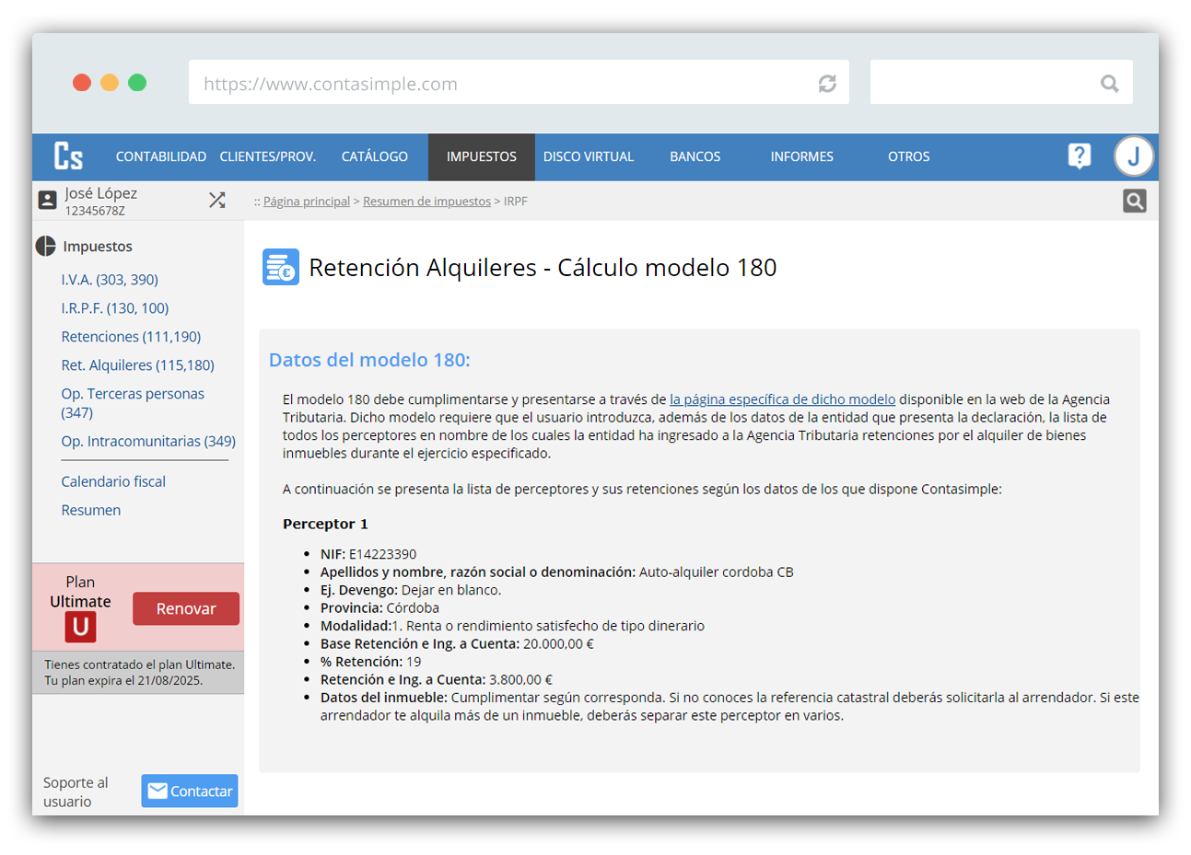Click the magnifier search icon below navbar
Screen dimensions: 1191x855
(x=1134, y=201)
